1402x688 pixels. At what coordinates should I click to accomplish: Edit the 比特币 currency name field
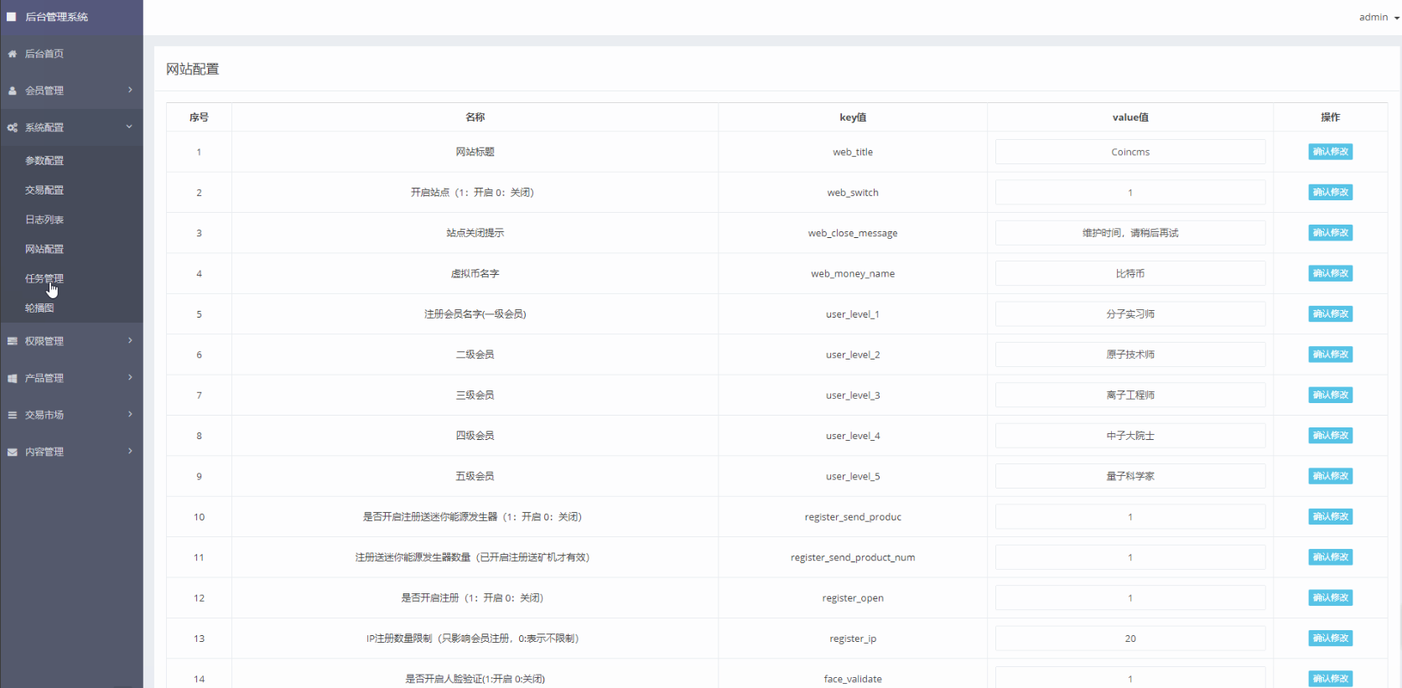coord(1130,273)
